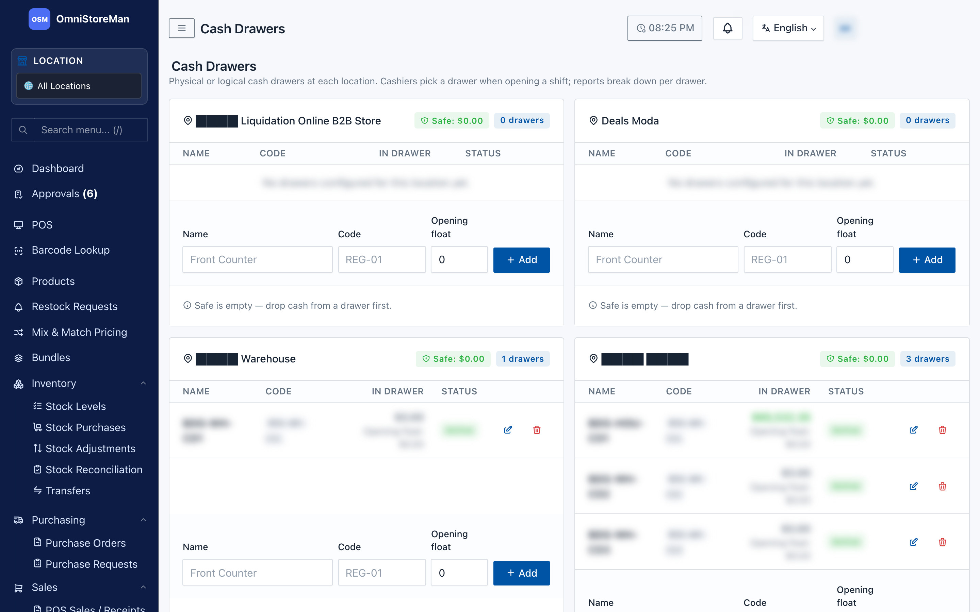Open the All Locations selector
The image size is (980, 612).
[x=79, y=86]
